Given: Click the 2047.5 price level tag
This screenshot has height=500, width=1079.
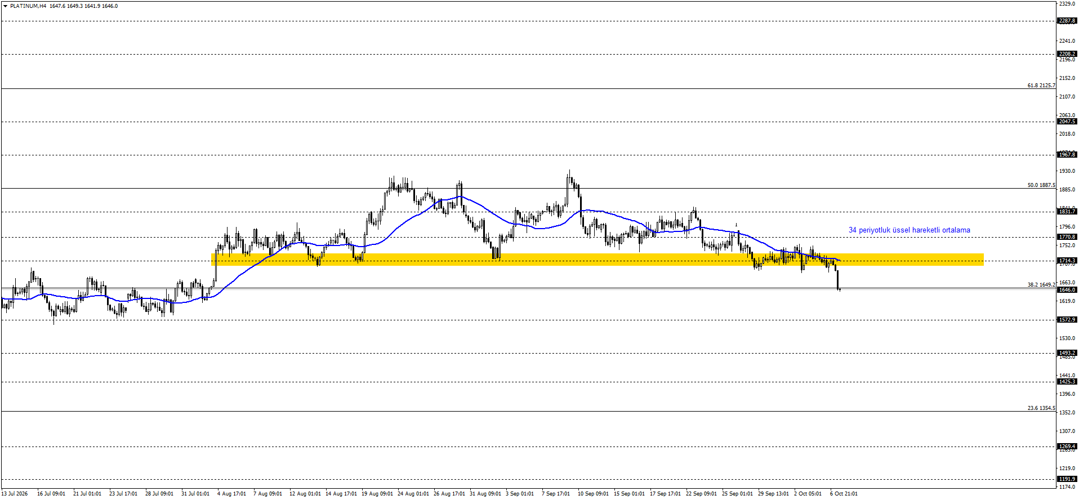Looking at the screenshot, I should 1067,122.
